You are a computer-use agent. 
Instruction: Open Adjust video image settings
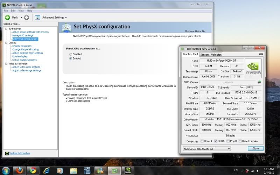(x=27, y=71)
